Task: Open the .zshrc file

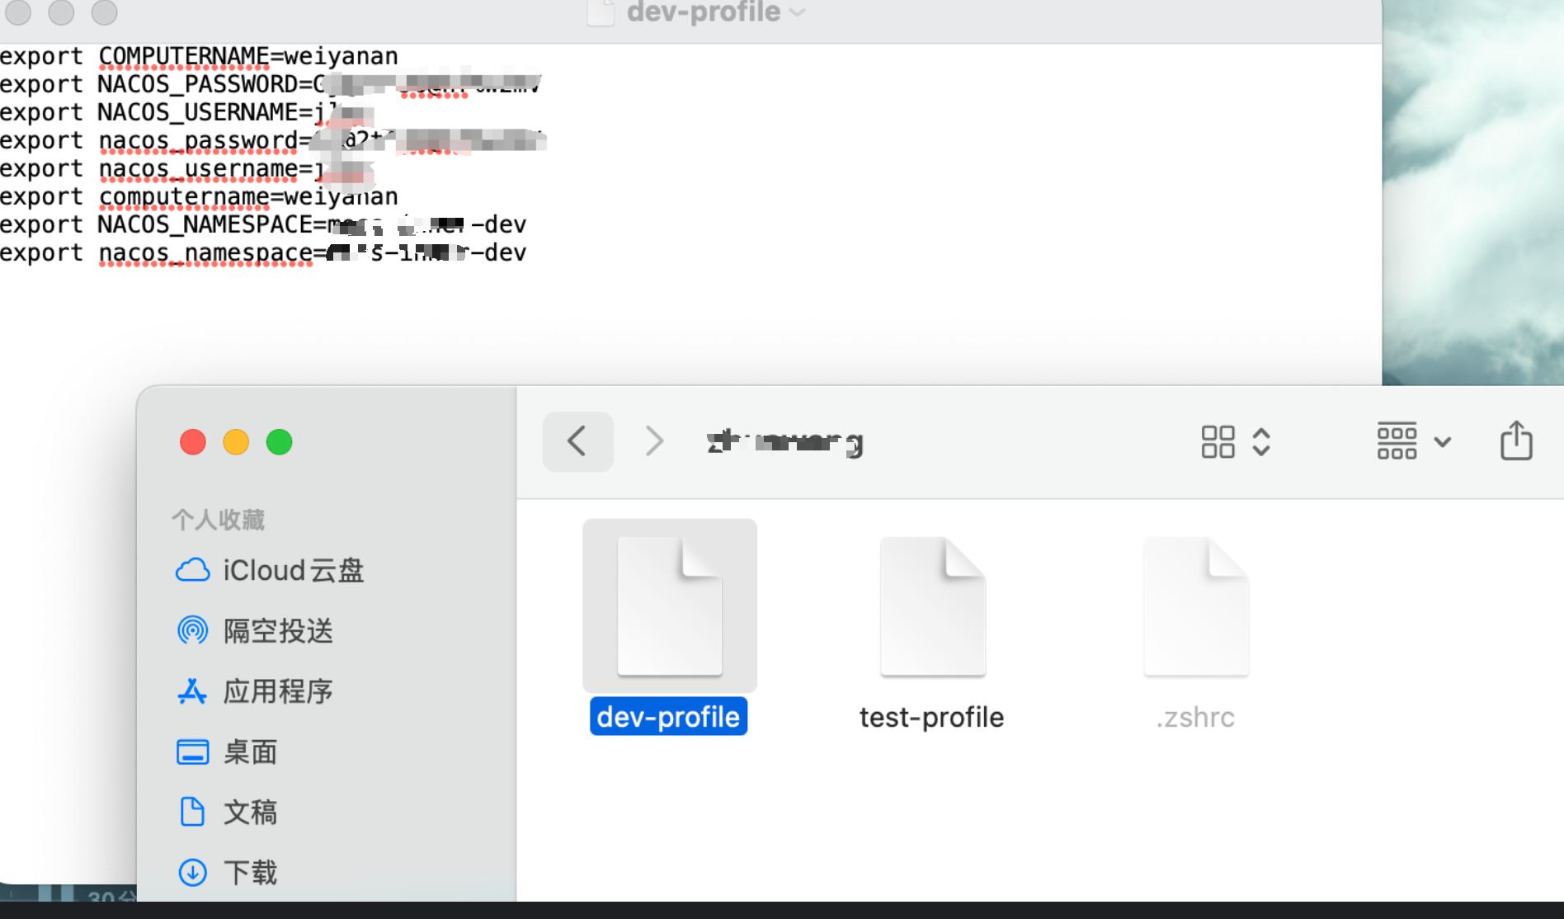Action: click(x=1195, y=606)
